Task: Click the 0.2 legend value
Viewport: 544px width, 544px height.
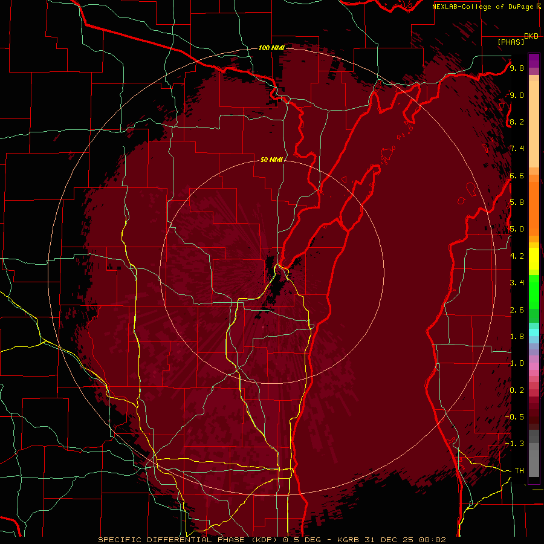Action: point(517,390)
